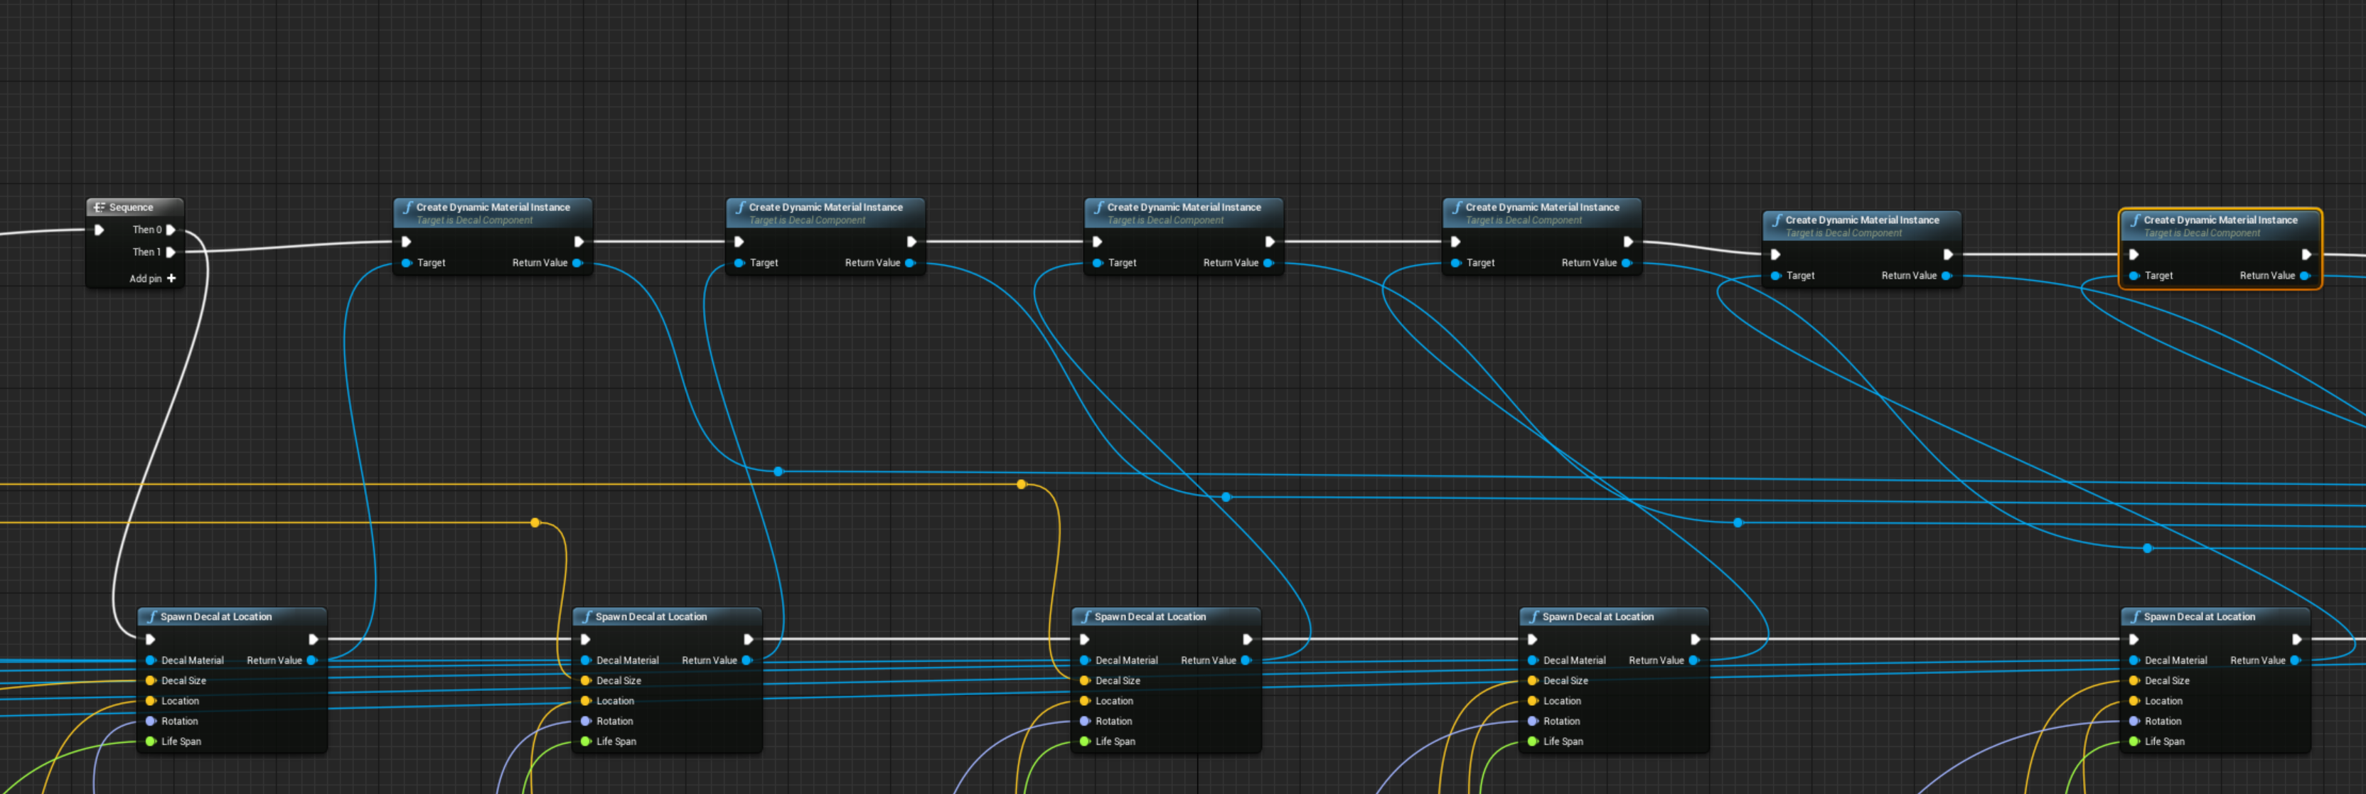Screen dimensions: 2366x794
Task: Click Life Span pin on leftmost Spawn Decal node
Action: click(x=151, y=741)
